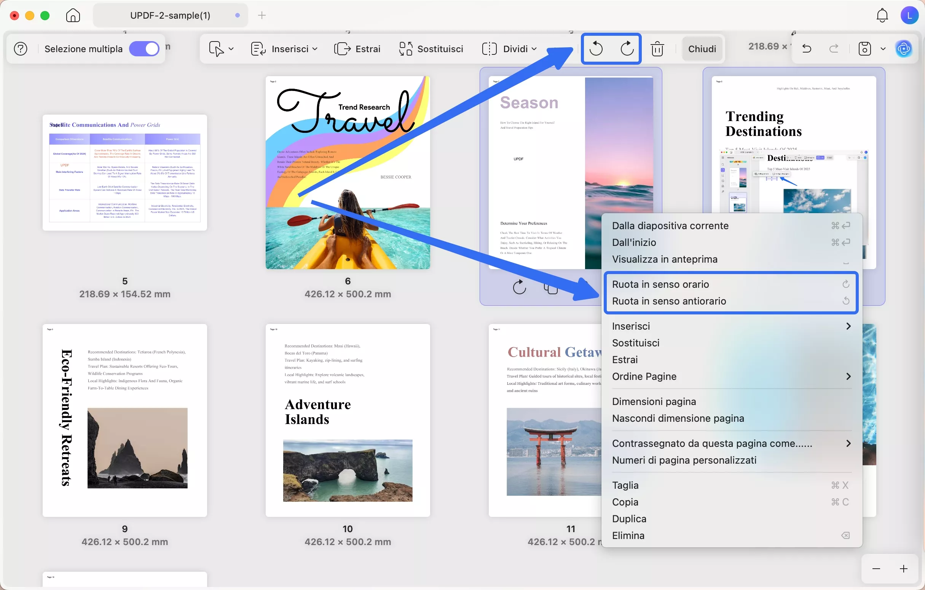Click the undo arrow icon
Screen dimensions: 925x590
tap(807, 49)
